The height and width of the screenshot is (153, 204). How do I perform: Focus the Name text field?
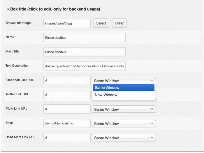[84, 38]
